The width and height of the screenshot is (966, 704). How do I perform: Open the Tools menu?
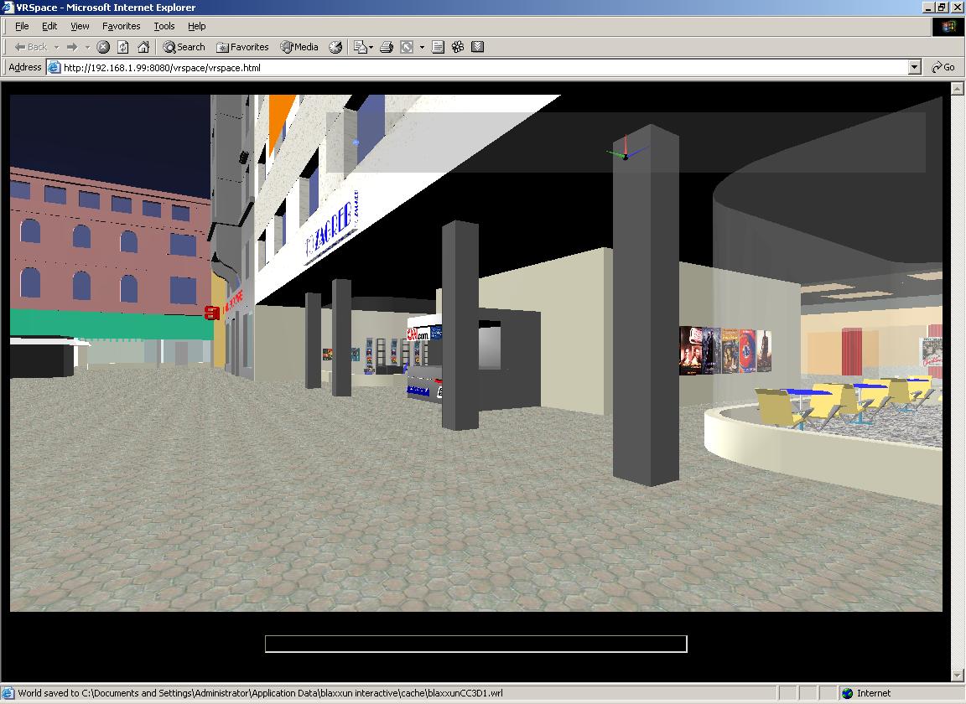(x=164, y=26)
